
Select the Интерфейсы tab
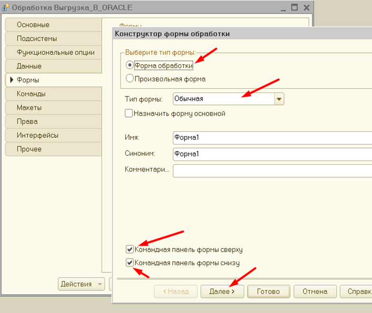point(53,135)
